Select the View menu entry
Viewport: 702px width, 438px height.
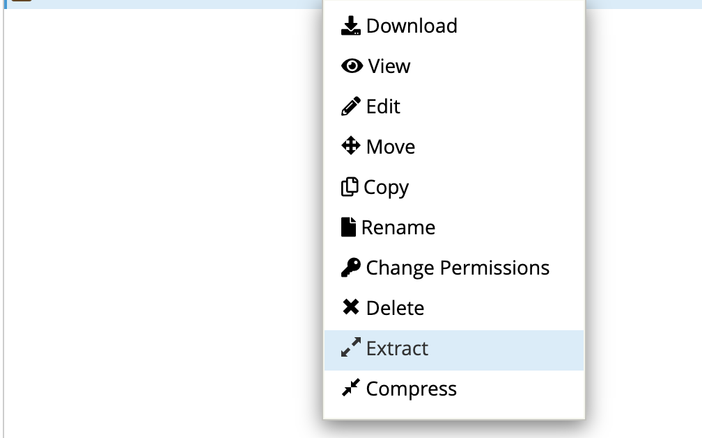pyautogui.click(x=454, y=66)
